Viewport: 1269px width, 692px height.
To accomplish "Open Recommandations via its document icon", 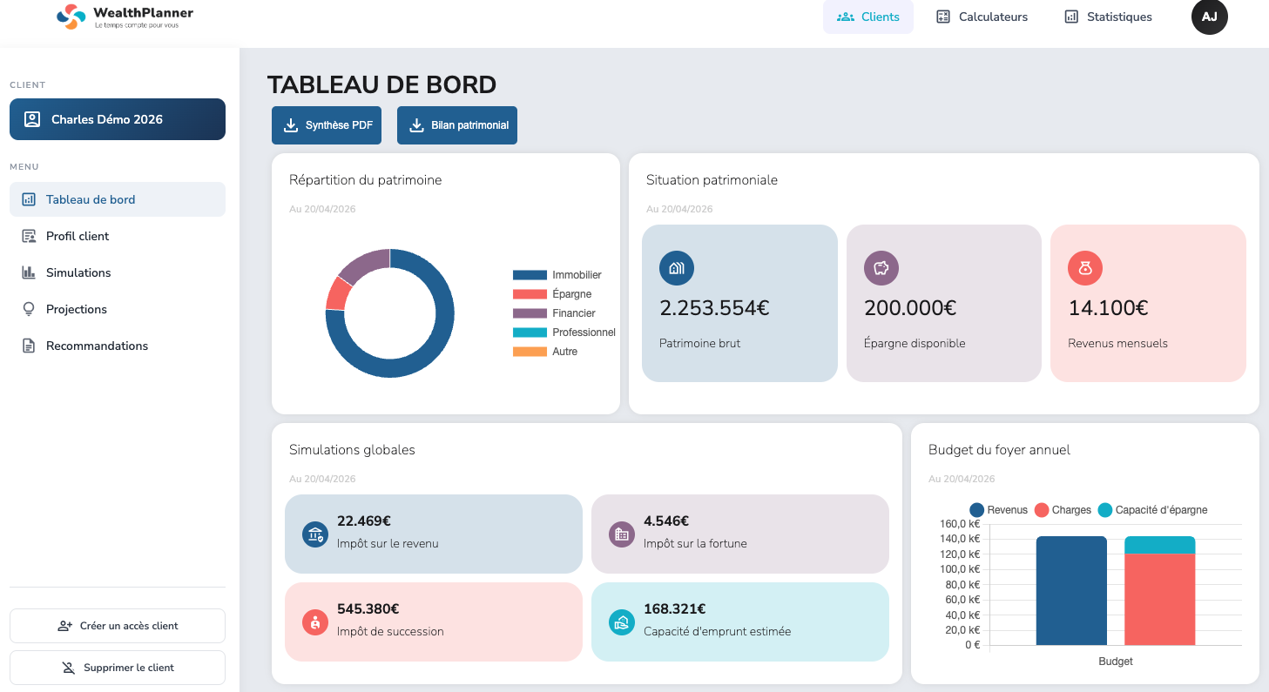I will [x=27, y=346].
